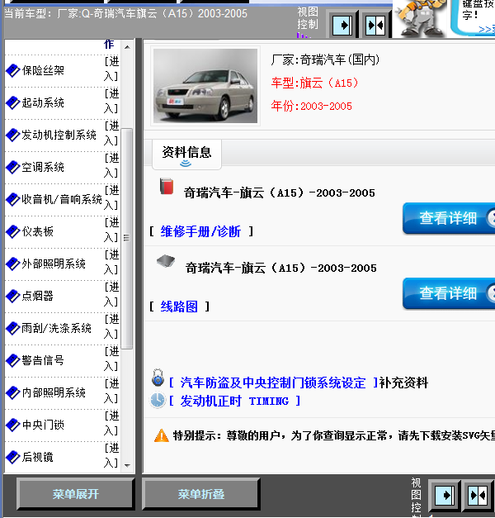Viewport: 495px width, 518px height.
Task: Click the book icon beside 保险丝架
Action: pos(13,70)
